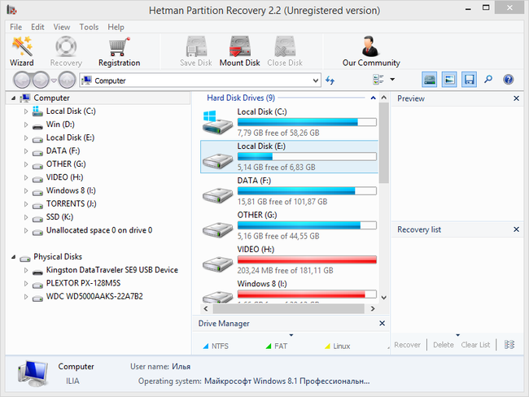Go forward with navigation arrow
This screenshot has width=529, height=397.
pos(41,81)
